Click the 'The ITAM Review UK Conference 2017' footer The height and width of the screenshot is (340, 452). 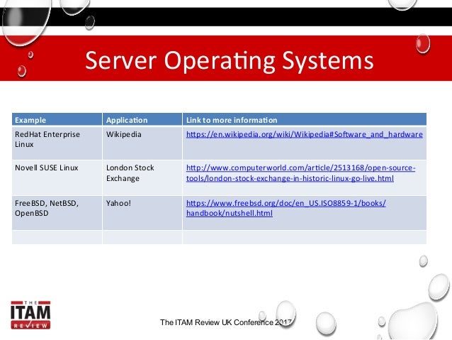tap(226, 322)
